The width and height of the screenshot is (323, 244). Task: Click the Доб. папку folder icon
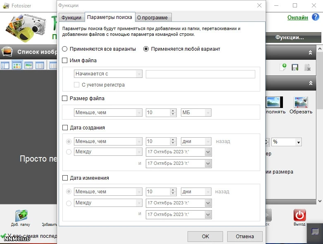click(x=21, y=216)
